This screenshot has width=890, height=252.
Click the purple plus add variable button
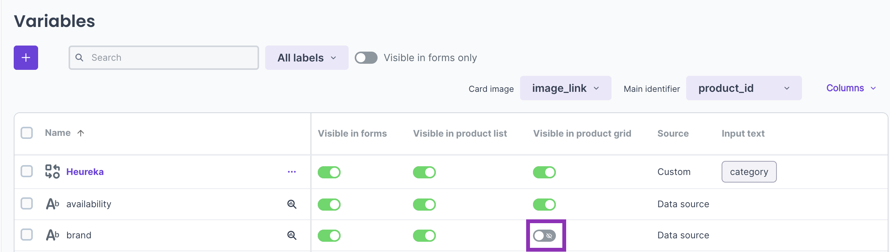(x=26, y=58)
